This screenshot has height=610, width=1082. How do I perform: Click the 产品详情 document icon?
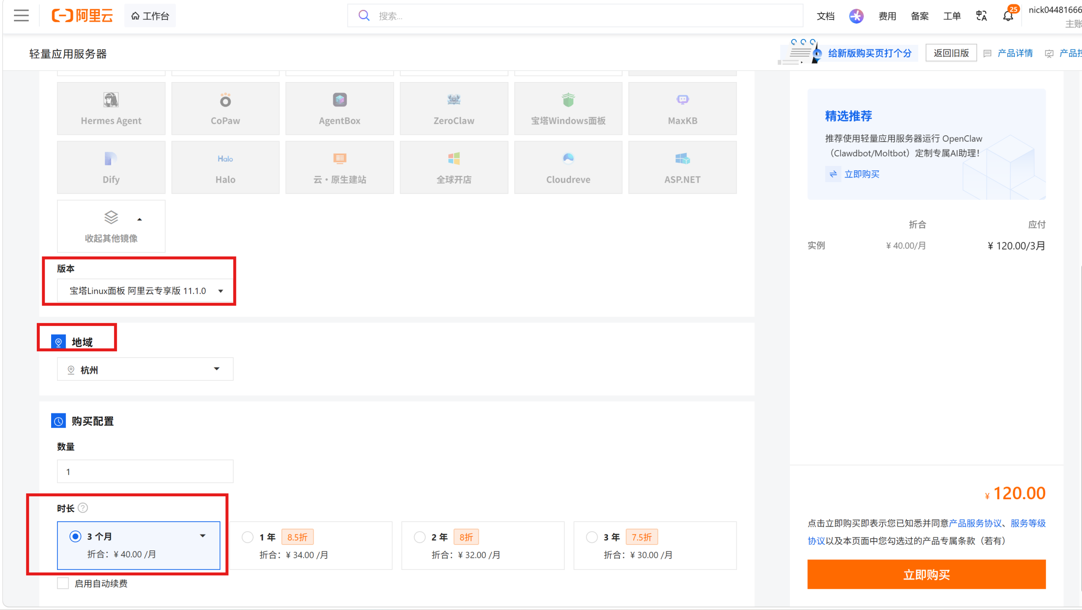(x=987, y=53)
